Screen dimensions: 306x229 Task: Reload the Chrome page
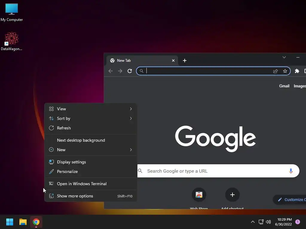(130, 71)
